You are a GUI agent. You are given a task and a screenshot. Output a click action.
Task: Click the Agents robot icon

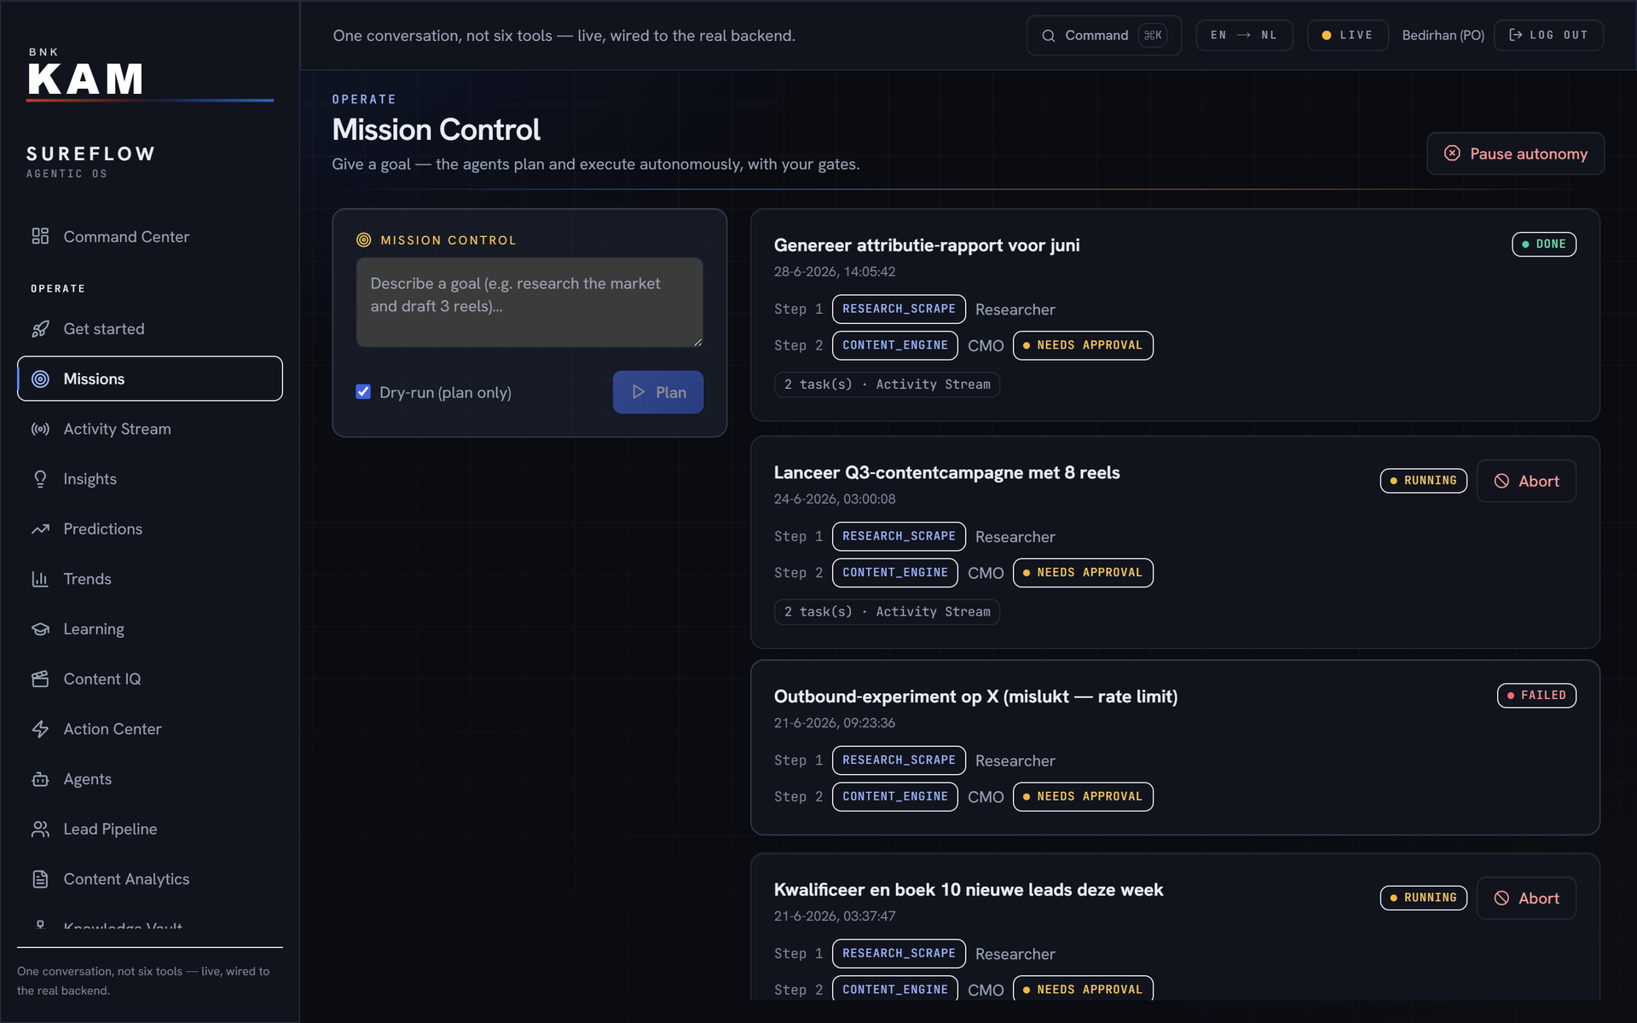[x=40, y=779]
